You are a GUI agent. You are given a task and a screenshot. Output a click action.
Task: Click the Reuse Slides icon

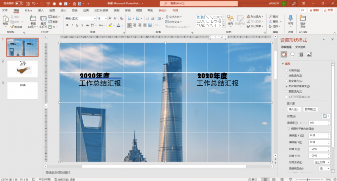[43, 19]
